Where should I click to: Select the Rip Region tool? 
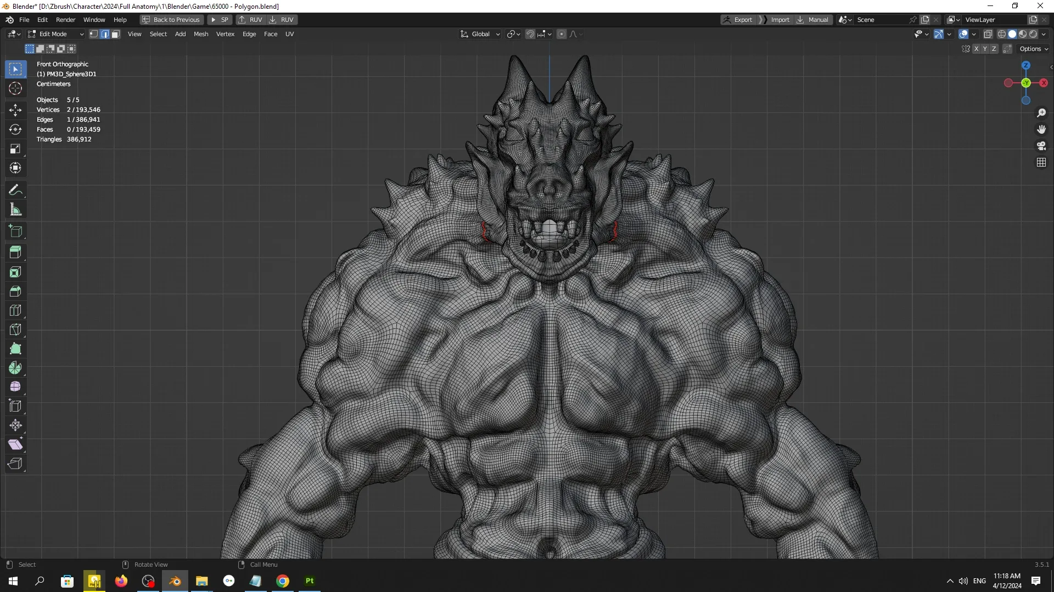(15, 464)
